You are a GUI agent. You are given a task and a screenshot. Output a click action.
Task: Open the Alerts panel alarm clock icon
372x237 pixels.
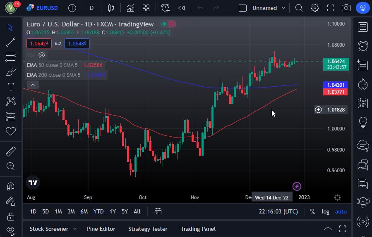click(363, 46)
